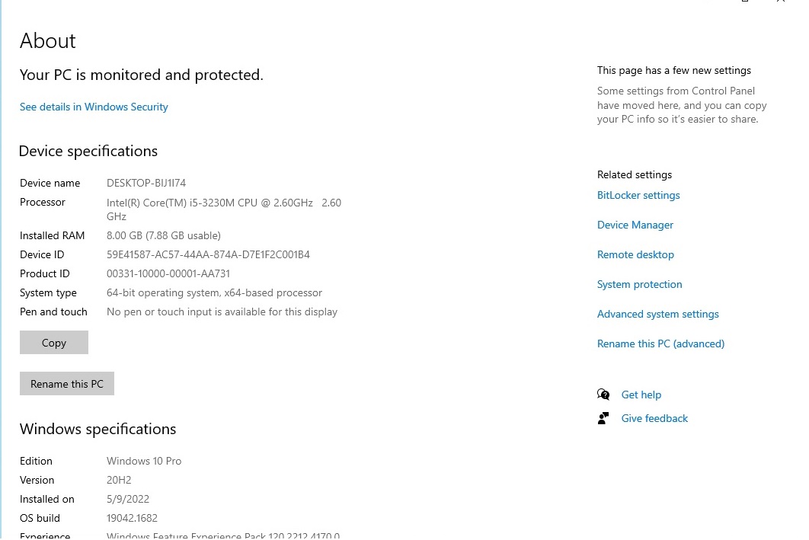The width and height of the screenshot is (809, 540).
Task: Launch Device Manager from Related settings
Action: 635,225
